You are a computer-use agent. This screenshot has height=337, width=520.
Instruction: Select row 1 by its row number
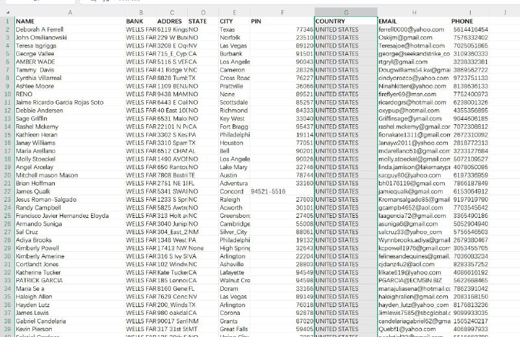pos(6,21)
